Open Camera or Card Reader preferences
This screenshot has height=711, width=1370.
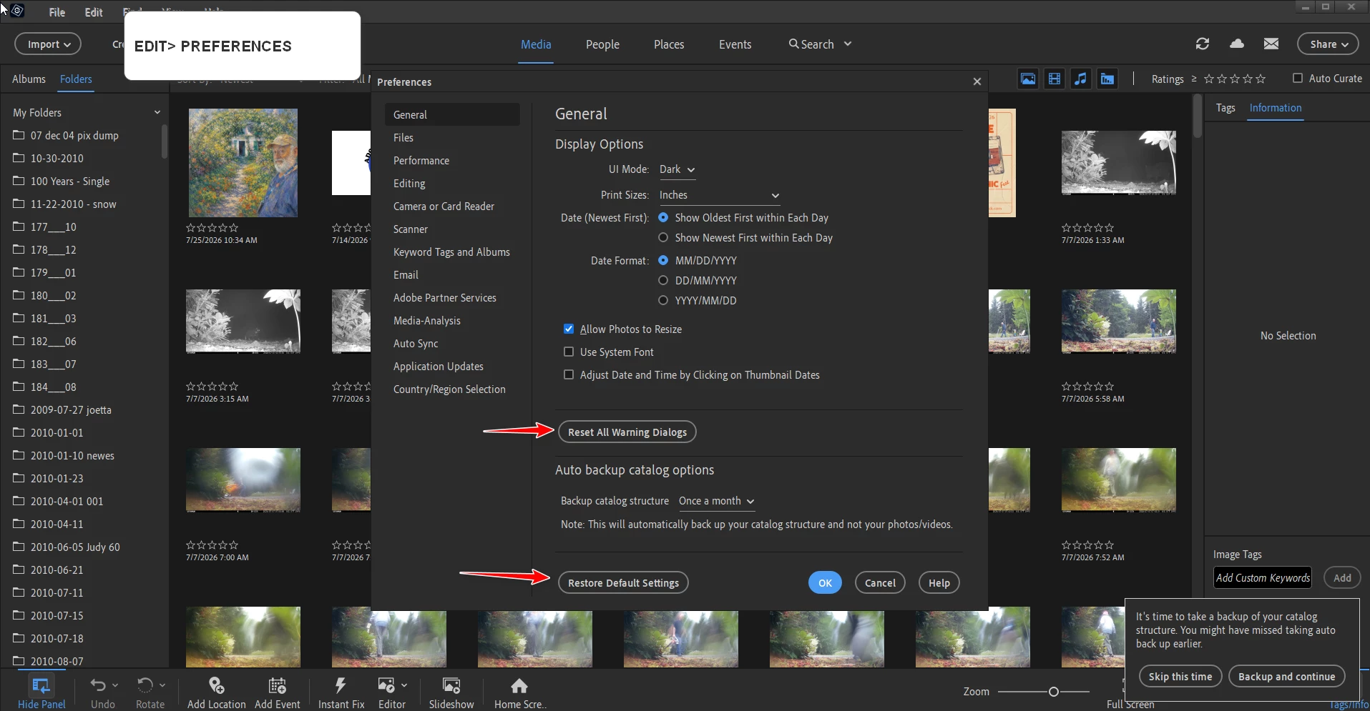tap(444, 207)
